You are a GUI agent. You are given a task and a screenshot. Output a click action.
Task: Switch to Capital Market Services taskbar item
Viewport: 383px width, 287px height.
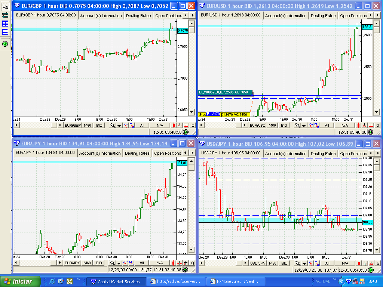(117, 282)
